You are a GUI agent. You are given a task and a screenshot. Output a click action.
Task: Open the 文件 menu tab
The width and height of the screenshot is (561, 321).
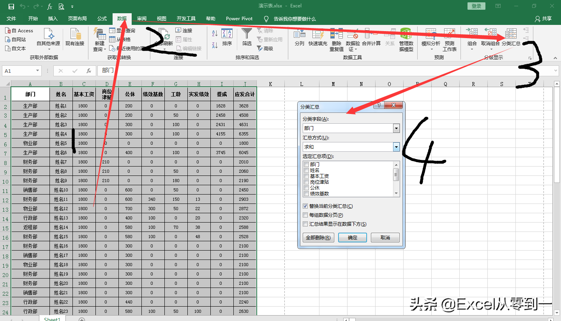coord(11,19)
